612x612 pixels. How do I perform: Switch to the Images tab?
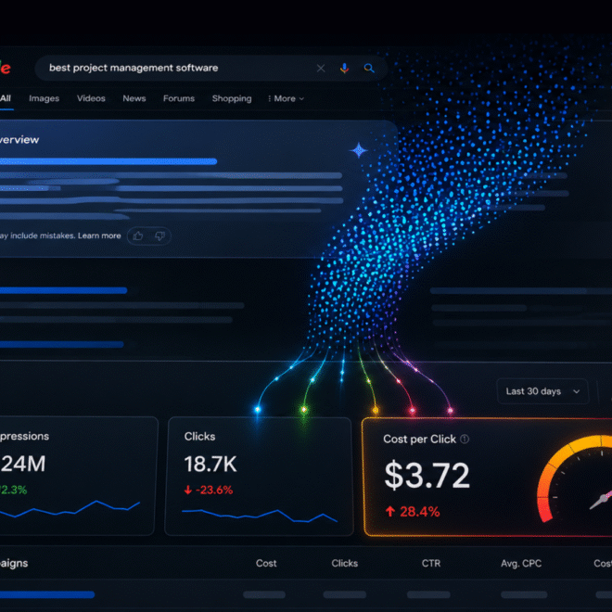click(x=45, y=98)
